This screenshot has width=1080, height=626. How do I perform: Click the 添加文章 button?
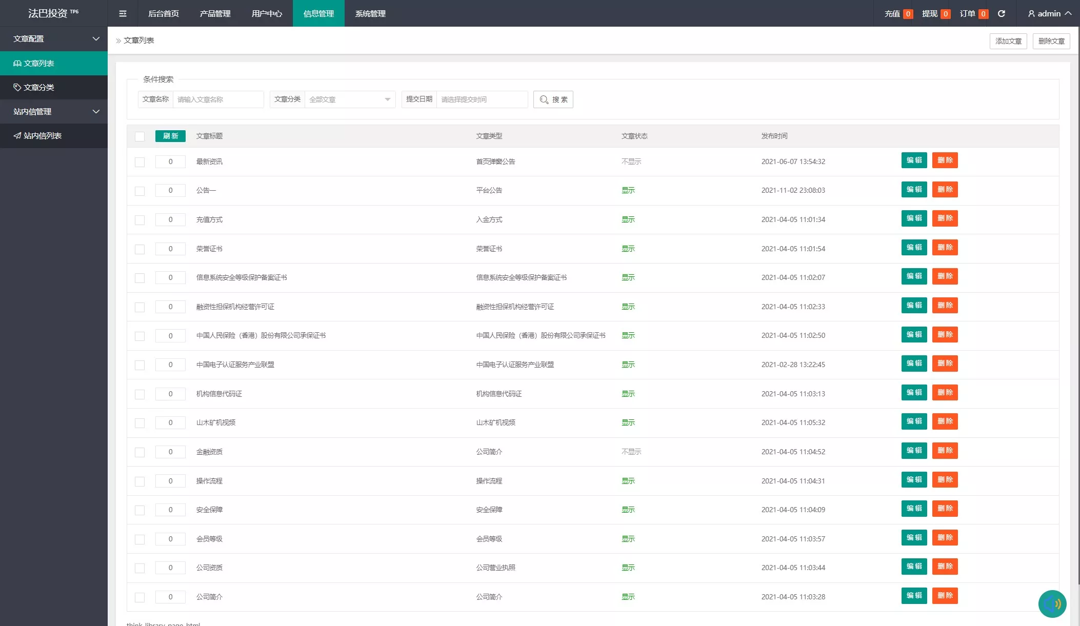tap(1008, 41)
